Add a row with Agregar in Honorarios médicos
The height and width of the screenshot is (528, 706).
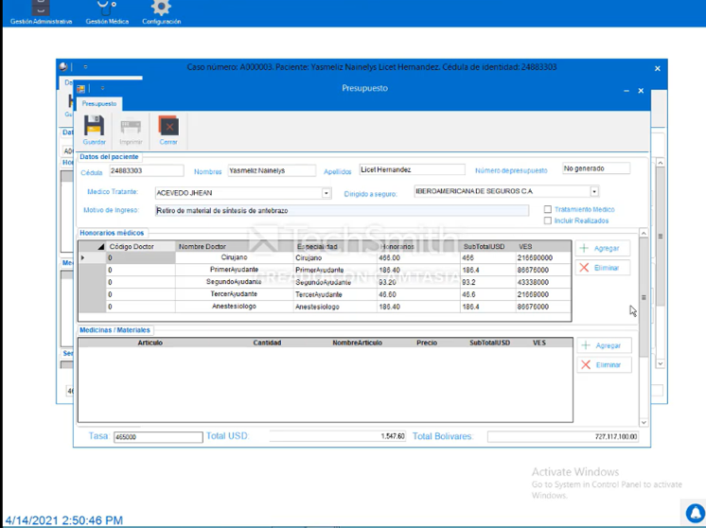point(603,248)
